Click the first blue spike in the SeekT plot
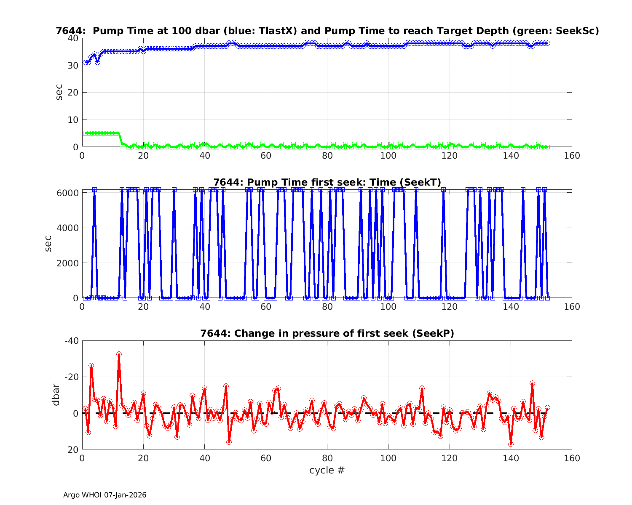The width and height of the screenshot is (632, 505). (x=94, y=190)
